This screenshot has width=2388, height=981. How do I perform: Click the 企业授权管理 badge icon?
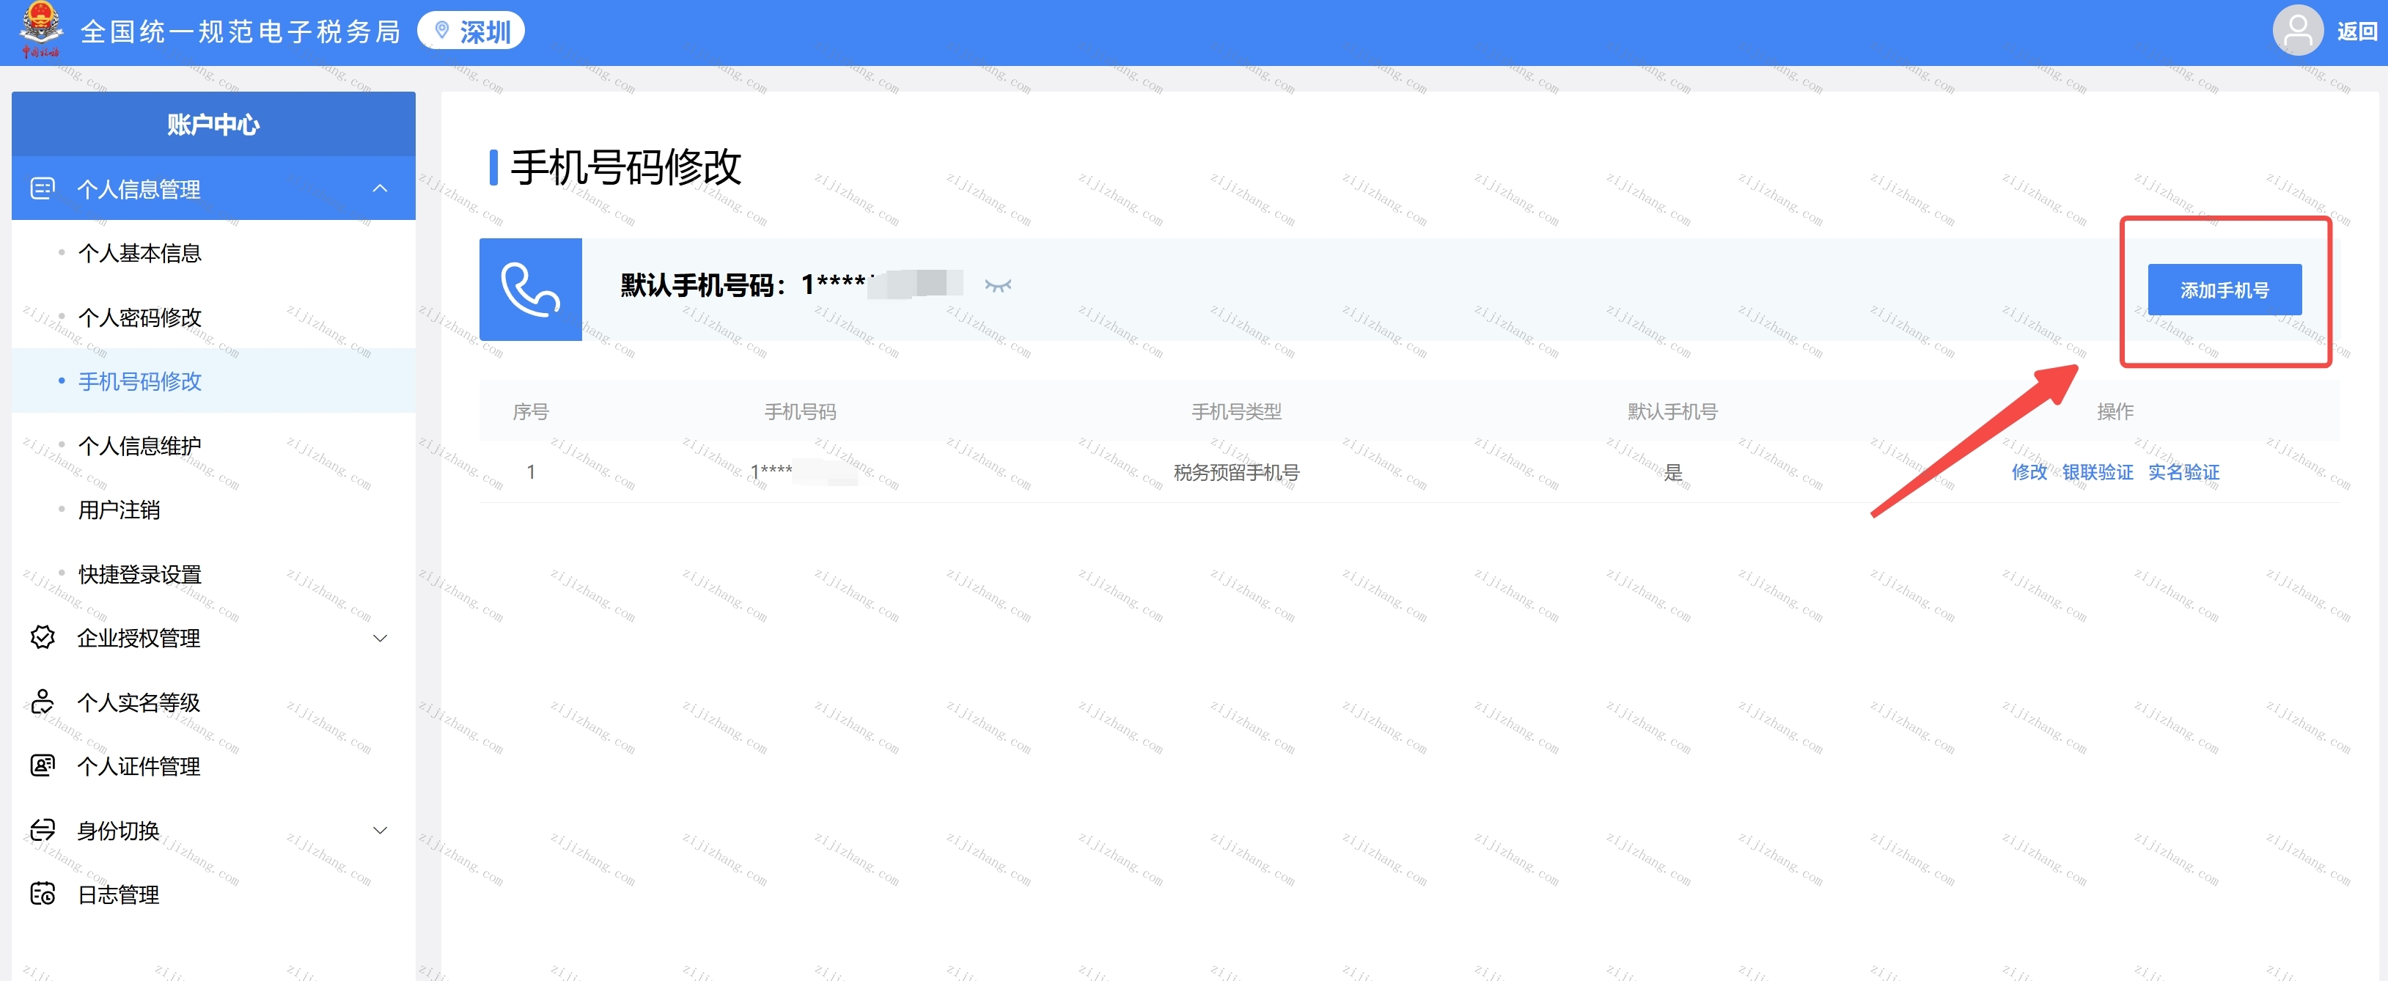click(x=43, y=637)
